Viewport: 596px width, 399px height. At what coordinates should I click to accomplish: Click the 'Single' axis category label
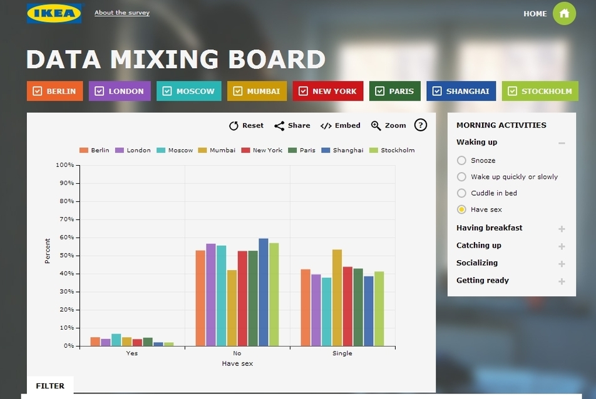(x=342, y=353)
